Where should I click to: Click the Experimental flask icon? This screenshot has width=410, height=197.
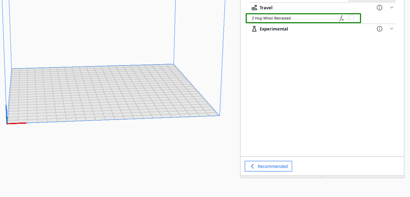coord(254,29)
